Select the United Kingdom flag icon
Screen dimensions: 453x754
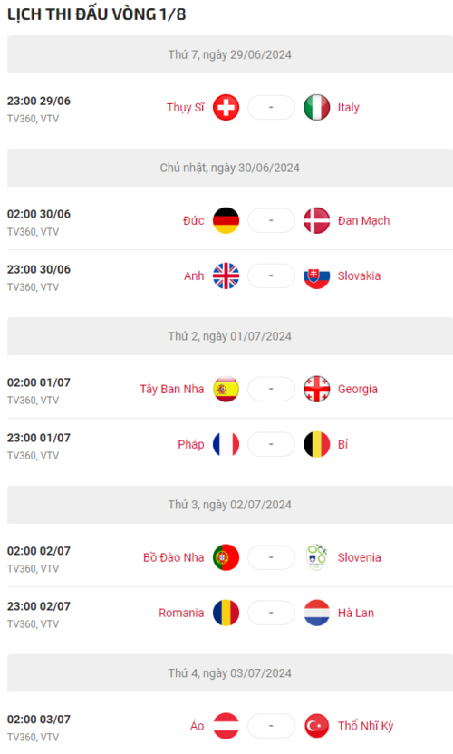click(x=226, y=276)
